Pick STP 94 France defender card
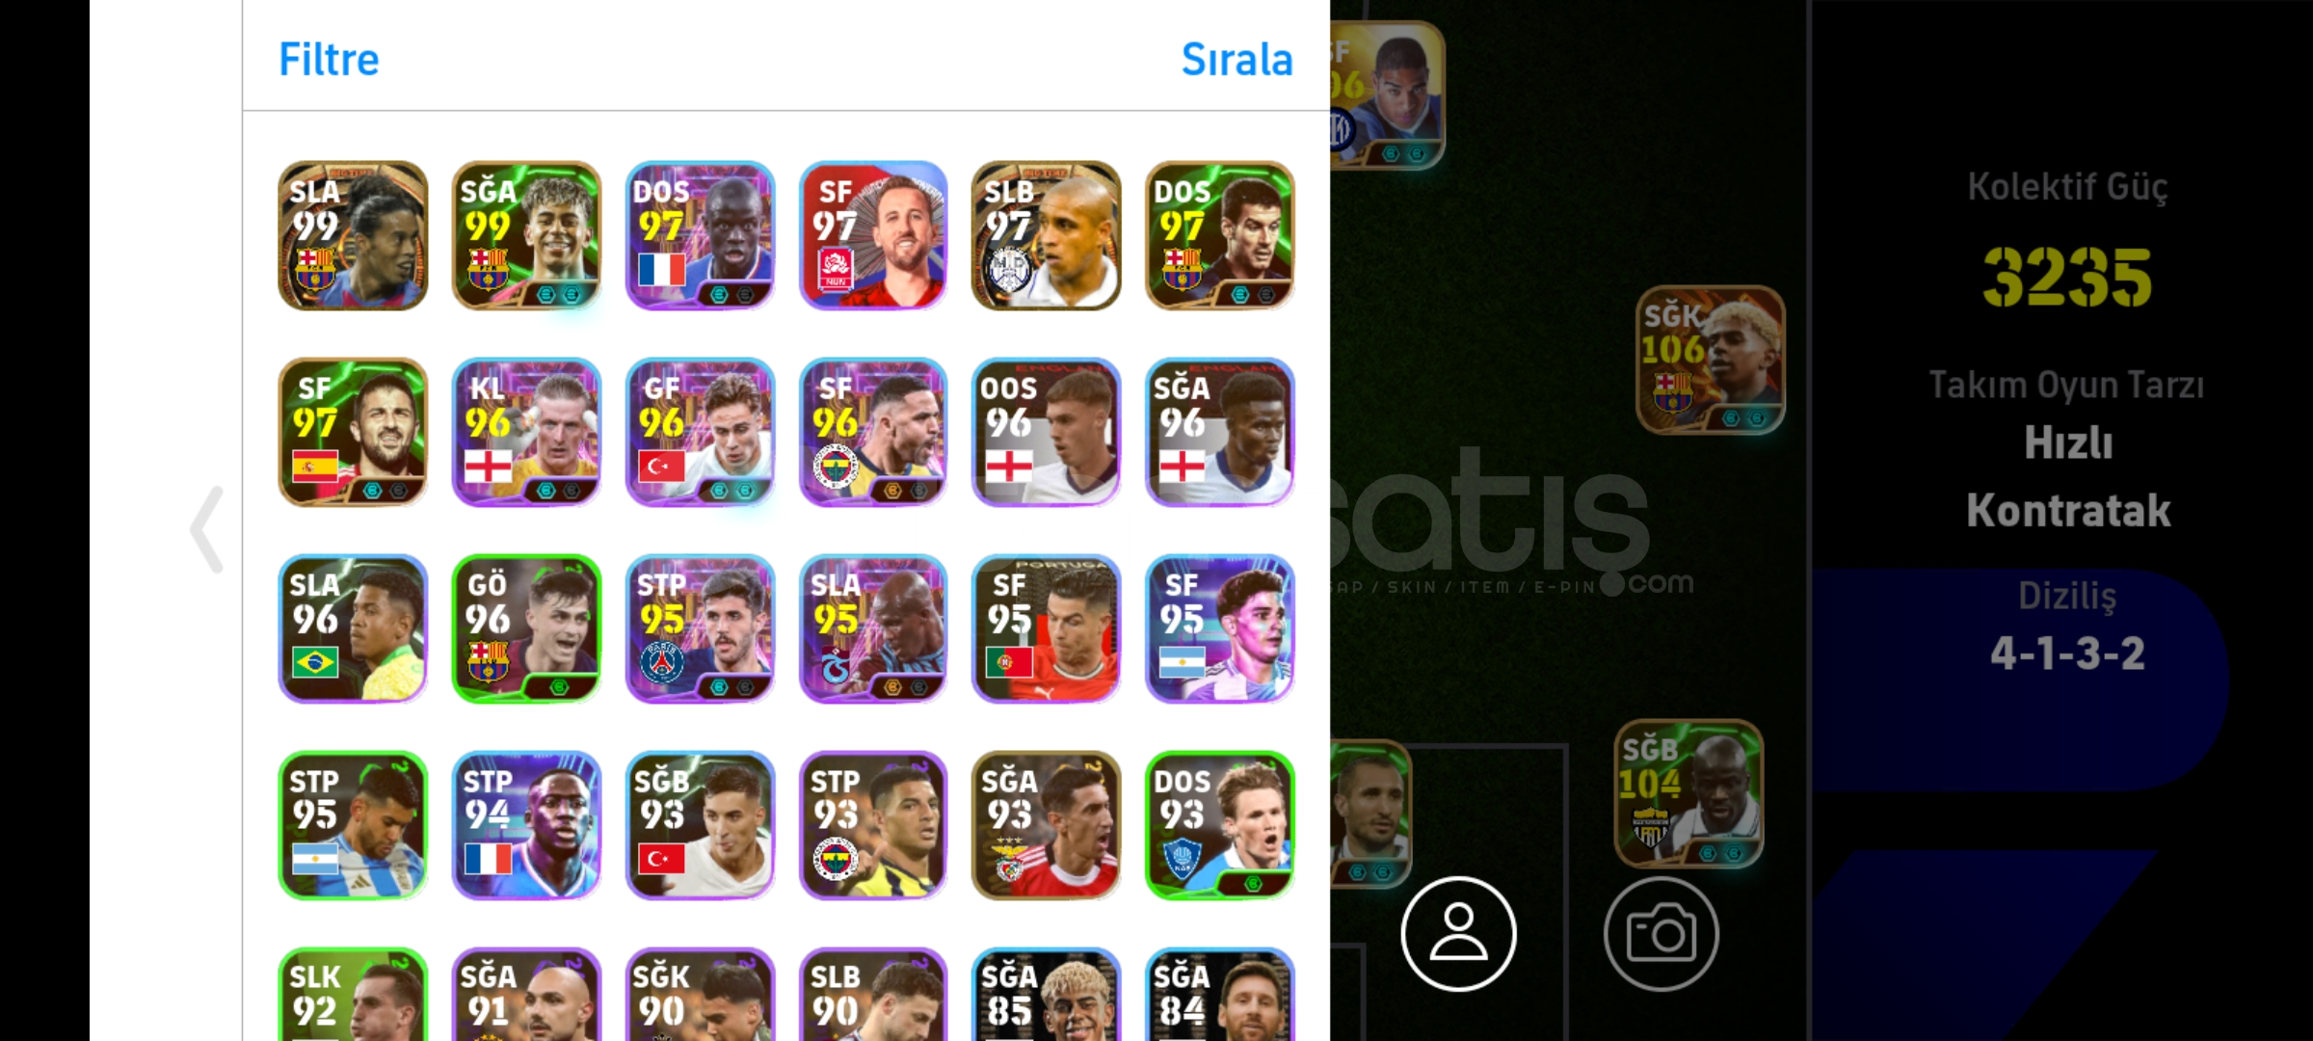Image resolution: width=2313 pixels, height=1041 pixels. (x=526, y=825)
